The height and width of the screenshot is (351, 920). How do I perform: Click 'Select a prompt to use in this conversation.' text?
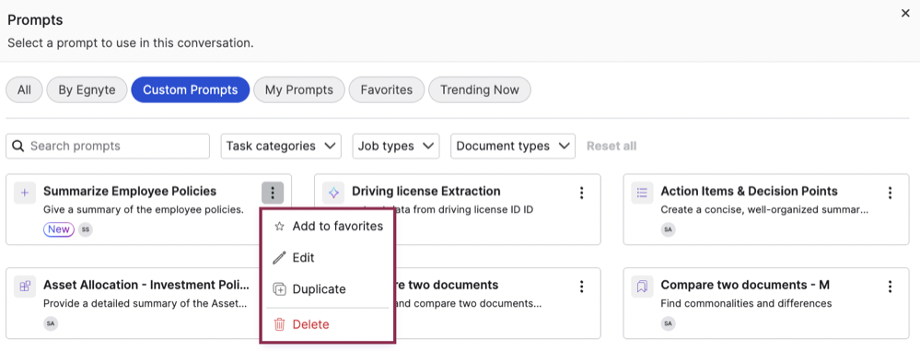pos(130,43)
